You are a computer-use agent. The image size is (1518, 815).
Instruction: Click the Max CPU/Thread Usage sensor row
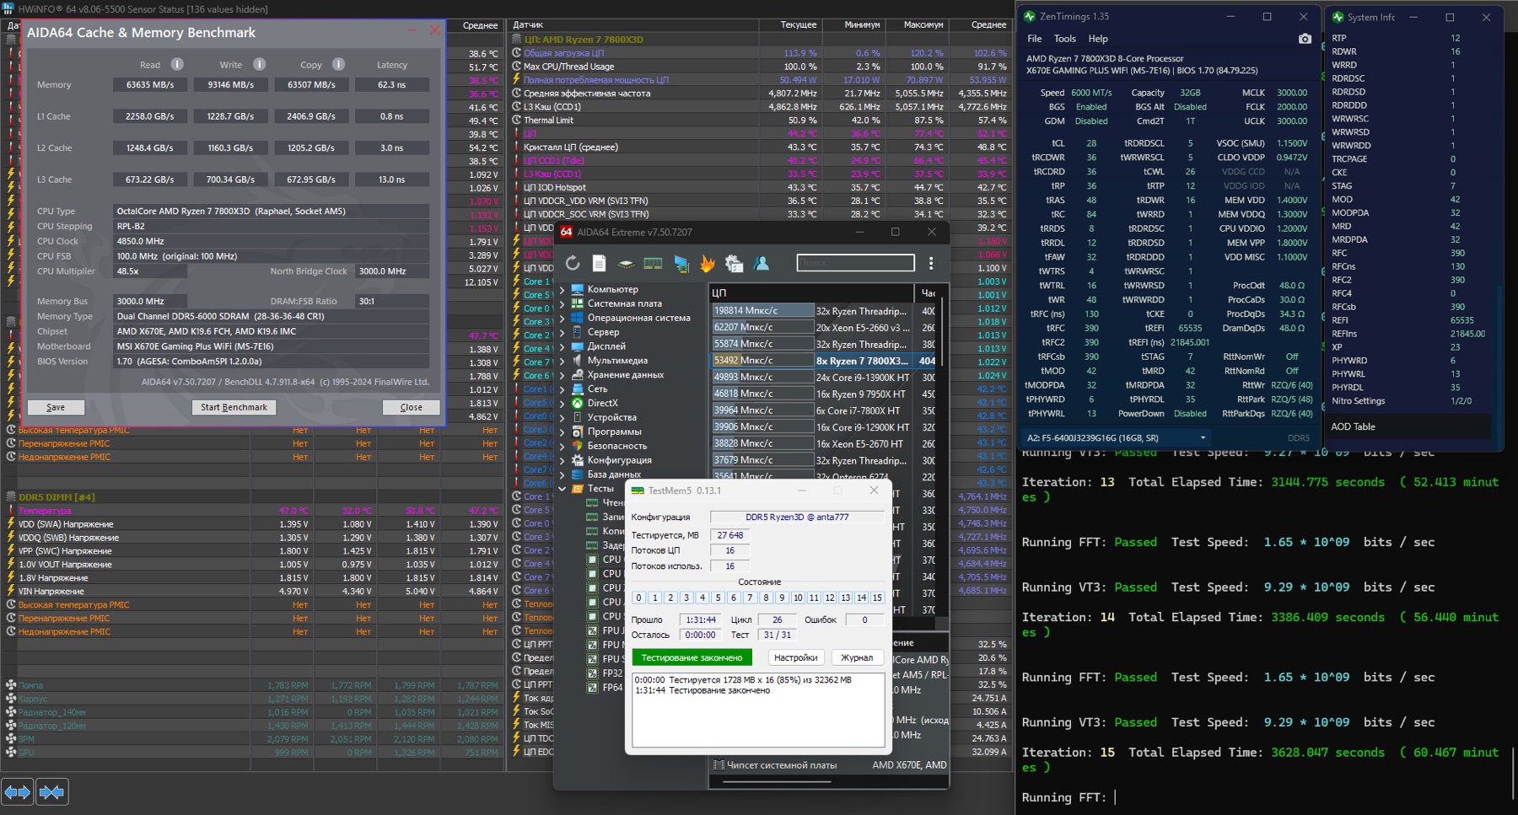(759, 67)
